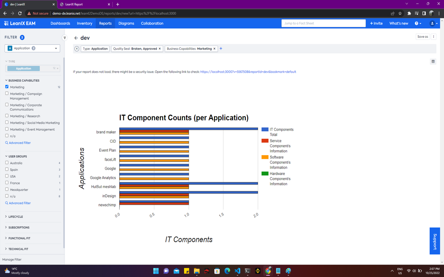Viewport: 444px width, 277px height.
Task: Open the localhost:3000 report link
Action: pos(248,72)
